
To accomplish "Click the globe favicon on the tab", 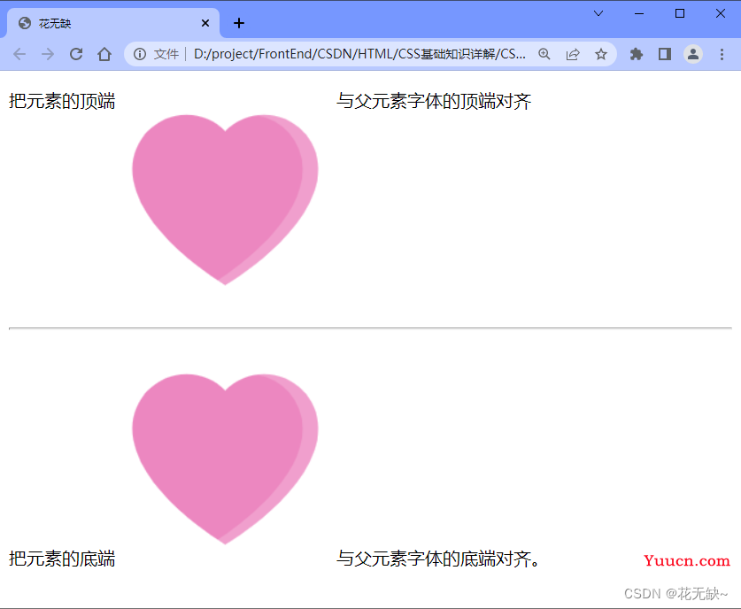I will (x=25, y=23).
